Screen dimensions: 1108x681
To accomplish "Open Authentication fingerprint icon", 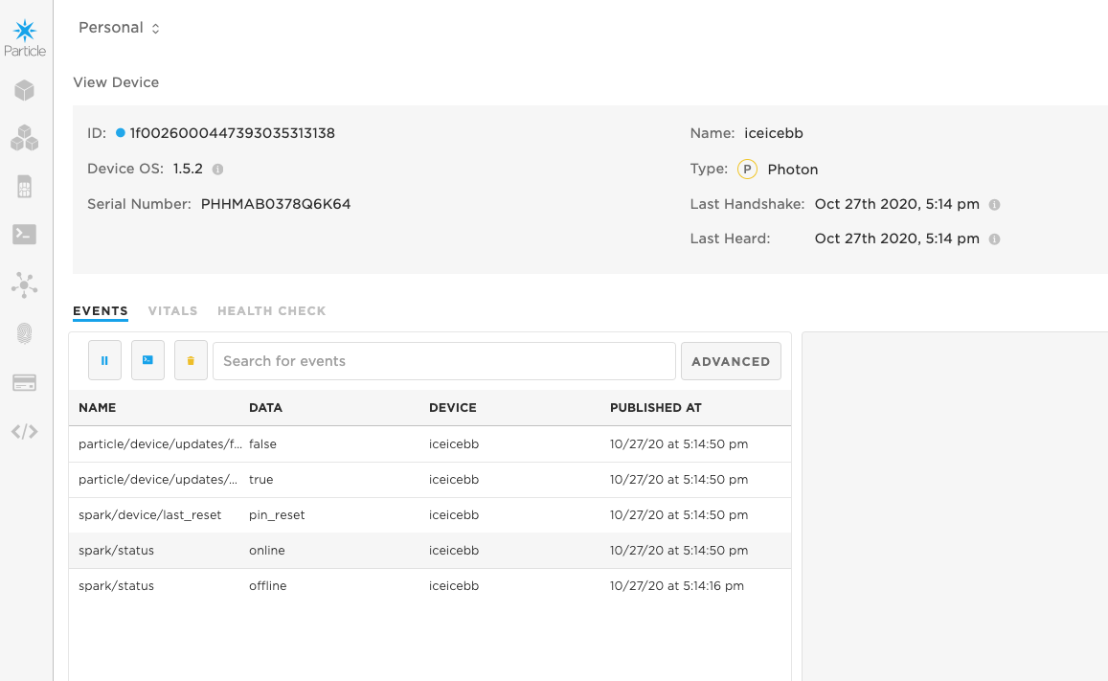I will (25, 332).
